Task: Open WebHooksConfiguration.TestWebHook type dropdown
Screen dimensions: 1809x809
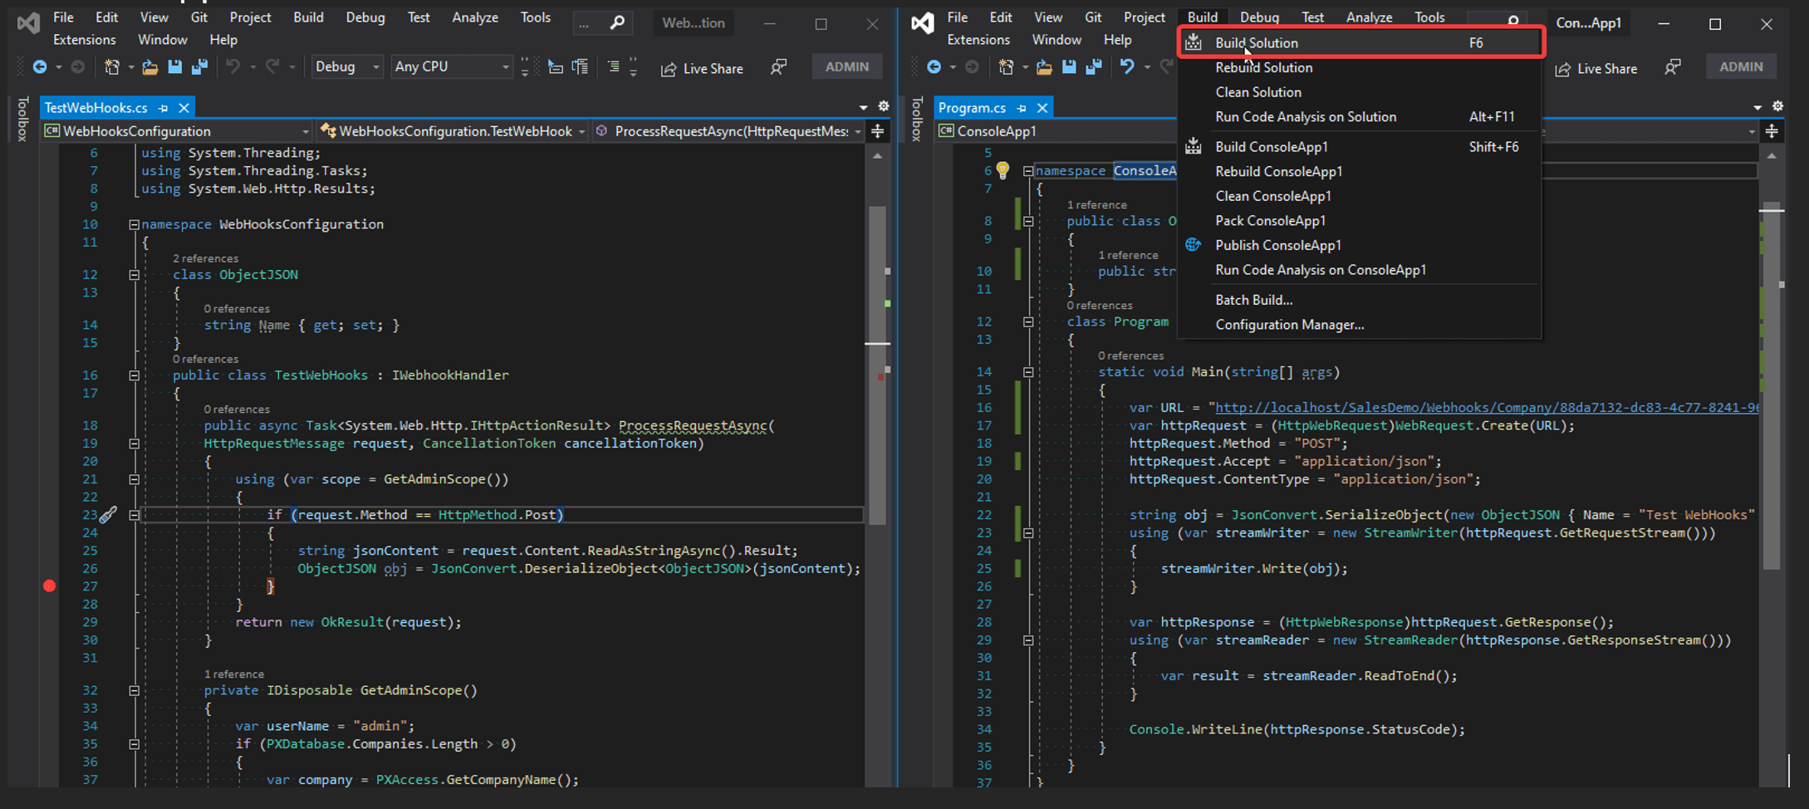Action: 453,131
